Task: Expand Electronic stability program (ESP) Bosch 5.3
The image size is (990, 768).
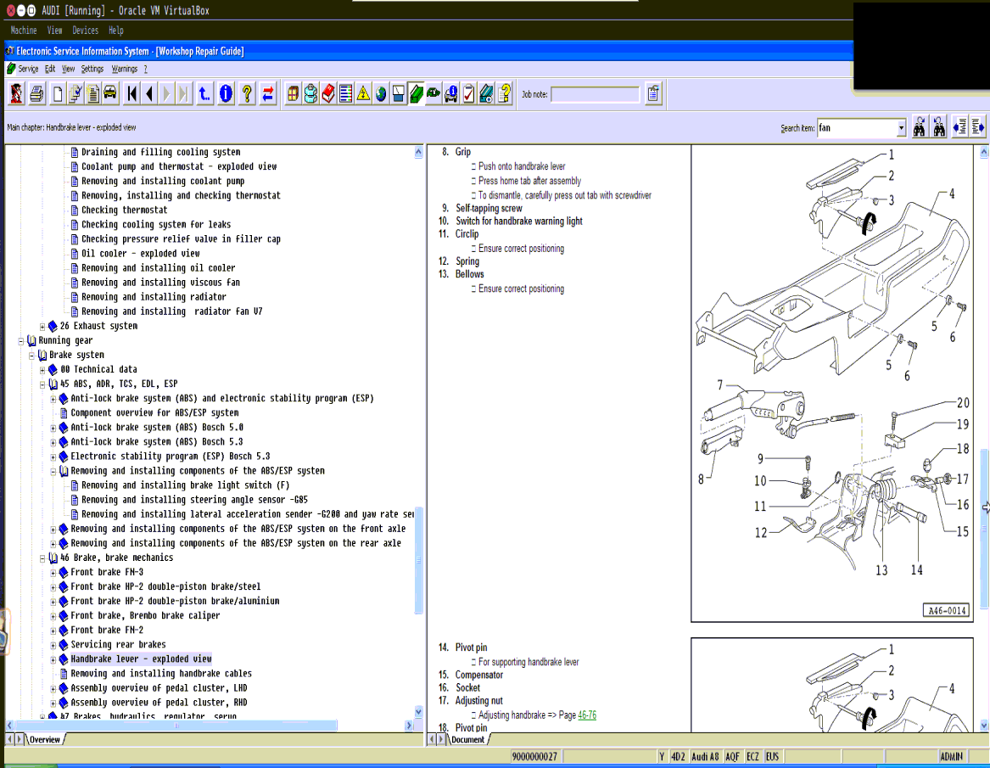Action: [53, 457]
